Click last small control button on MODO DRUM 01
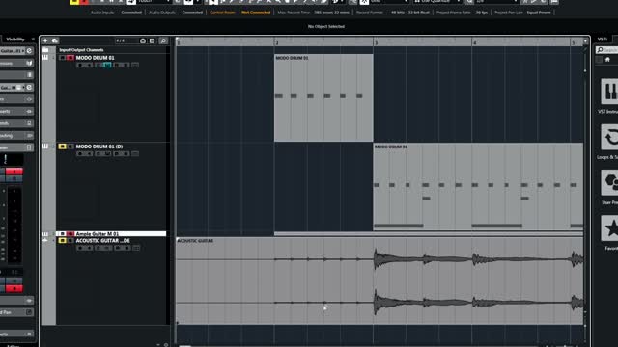This screenshot has width=618, height=347. [x=135, y=65]
